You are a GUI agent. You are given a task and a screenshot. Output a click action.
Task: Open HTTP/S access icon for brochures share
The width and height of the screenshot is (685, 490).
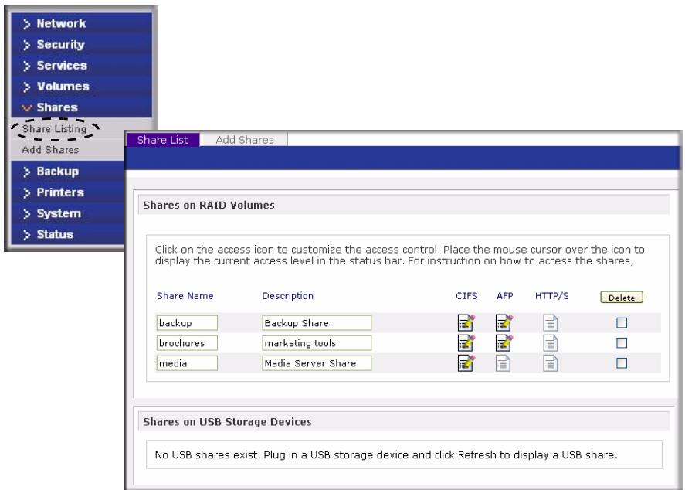551,343
